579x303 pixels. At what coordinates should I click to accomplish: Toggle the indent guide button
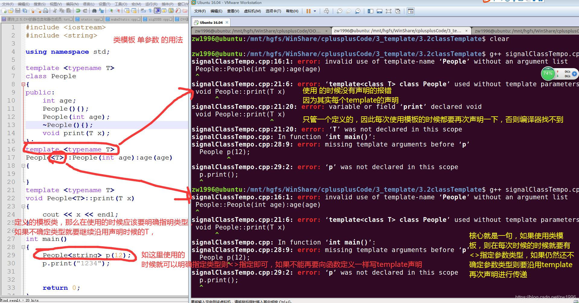click(157, 11)
